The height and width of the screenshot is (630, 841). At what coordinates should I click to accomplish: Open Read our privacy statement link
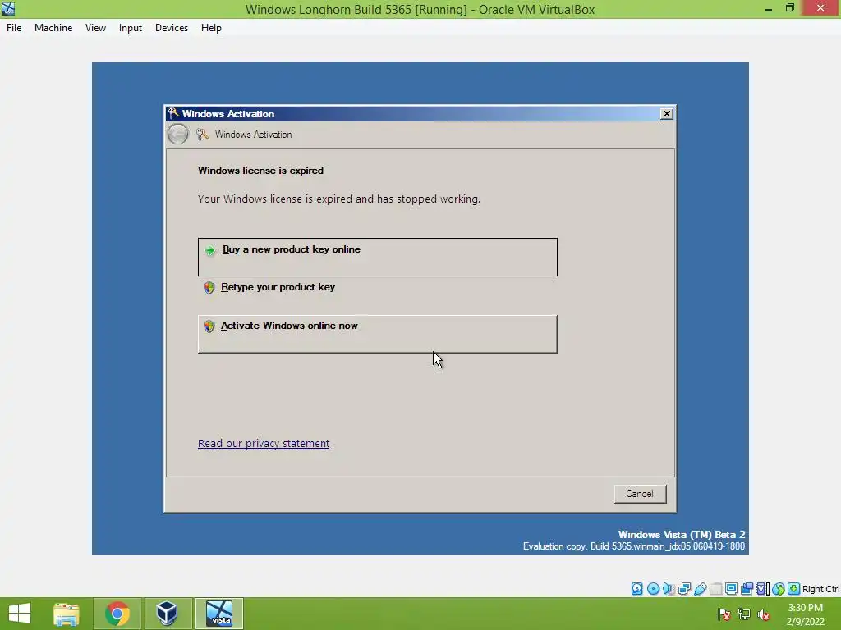pyautogui.click(x=264, y=444)
